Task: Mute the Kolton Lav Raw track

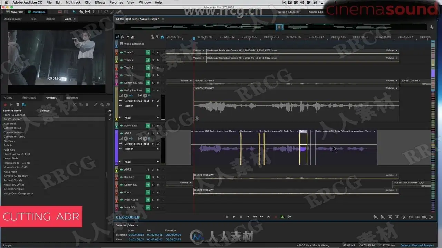Action: point(148,83)
